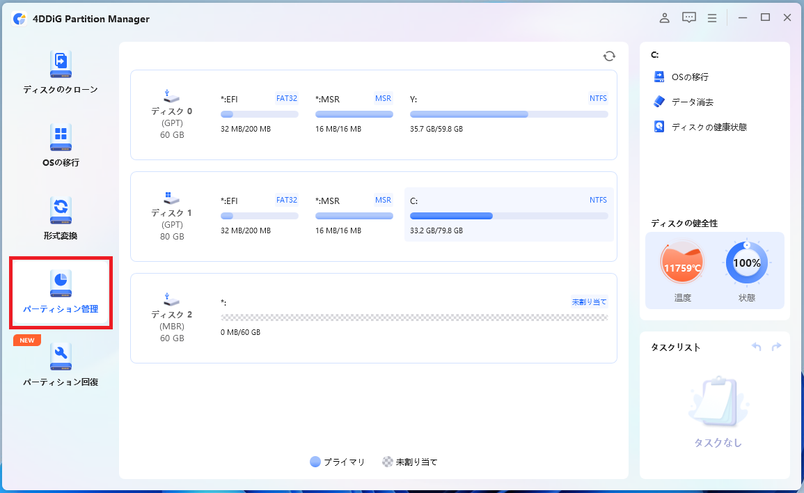This screenshot has height=493, width=804.
Task: Click the 未割り当て legend swatch
Action: (388, 462)
